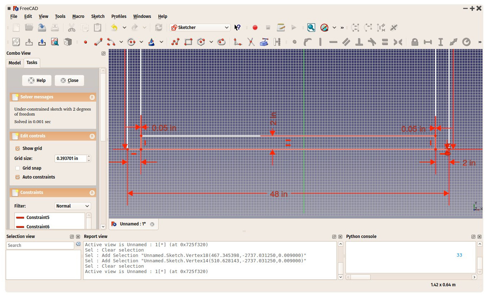The image size is (489, 297).
Task: Click the Undo arrow icon
Action: click(x=114, y=28)
